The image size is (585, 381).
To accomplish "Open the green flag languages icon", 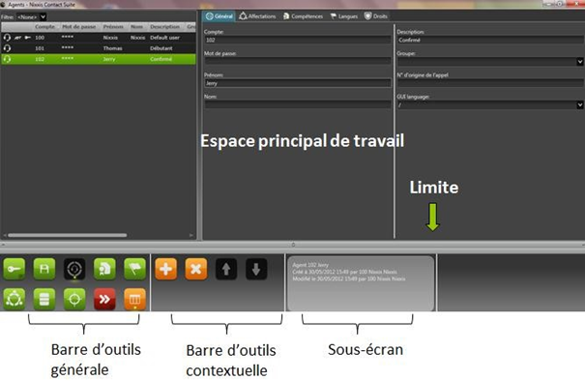I will tap(134, 269).
